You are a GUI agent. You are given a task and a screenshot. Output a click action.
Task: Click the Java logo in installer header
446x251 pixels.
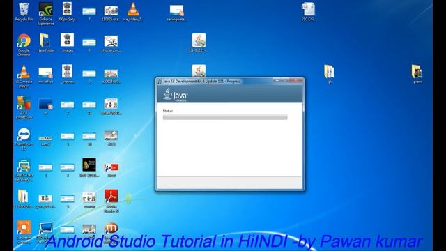click(175, 95)
